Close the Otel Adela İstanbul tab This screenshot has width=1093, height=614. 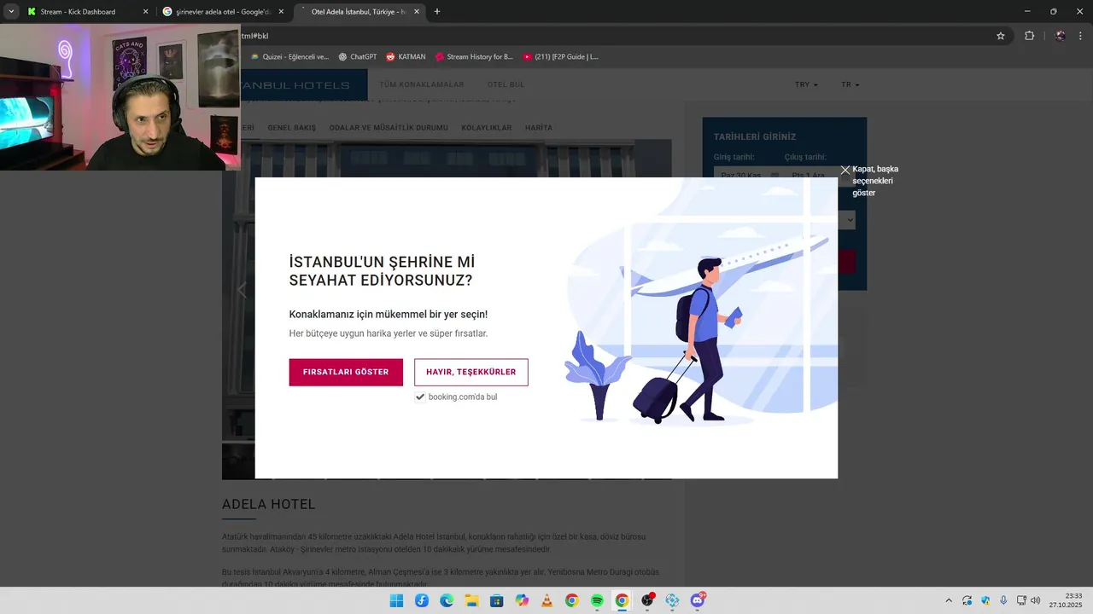point(418,12)
